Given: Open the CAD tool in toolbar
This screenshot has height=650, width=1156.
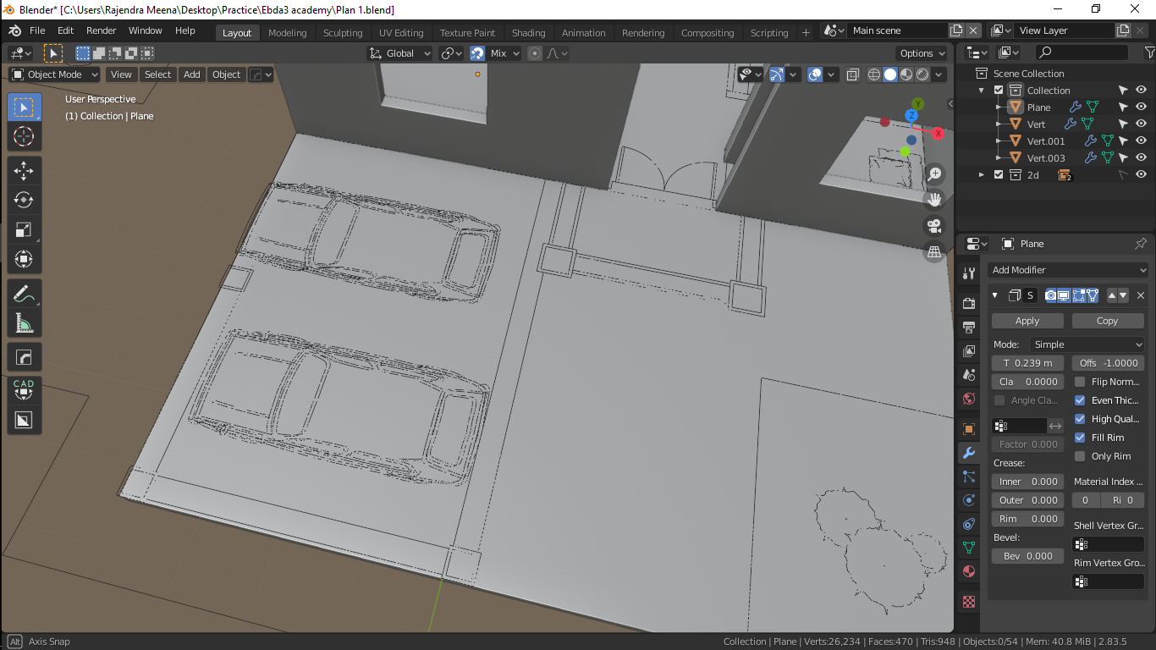Looking at the screenshot, I should coord(24,388).
